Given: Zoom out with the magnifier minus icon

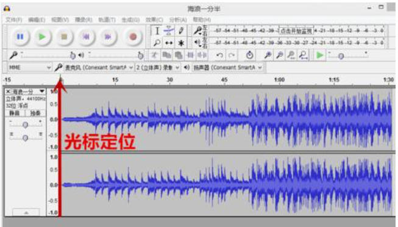Looking at the screenshot, I should [x=280, y=55].
